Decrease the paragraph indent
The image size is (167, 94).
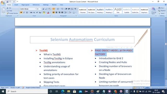click(66, 9)
